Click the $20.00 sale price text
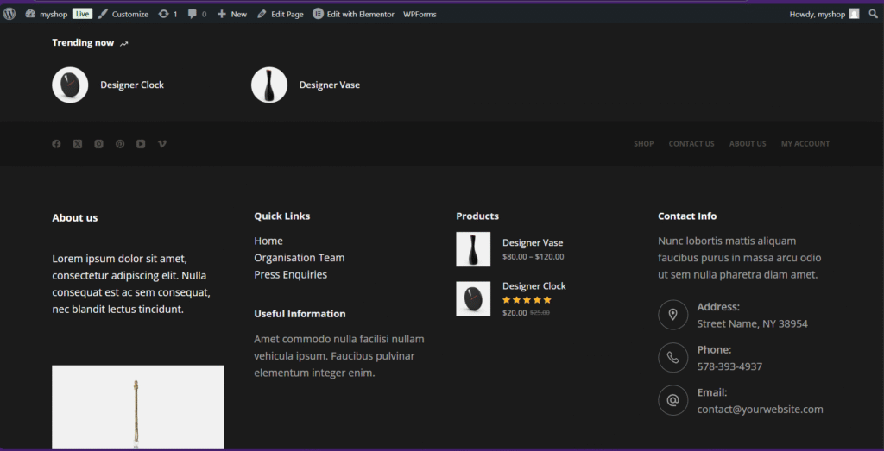The image size is (884, 451). click(515, 313)
